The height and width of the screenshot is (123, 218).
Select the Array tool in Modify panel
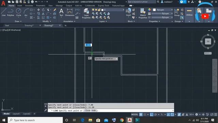pos(48,17)
